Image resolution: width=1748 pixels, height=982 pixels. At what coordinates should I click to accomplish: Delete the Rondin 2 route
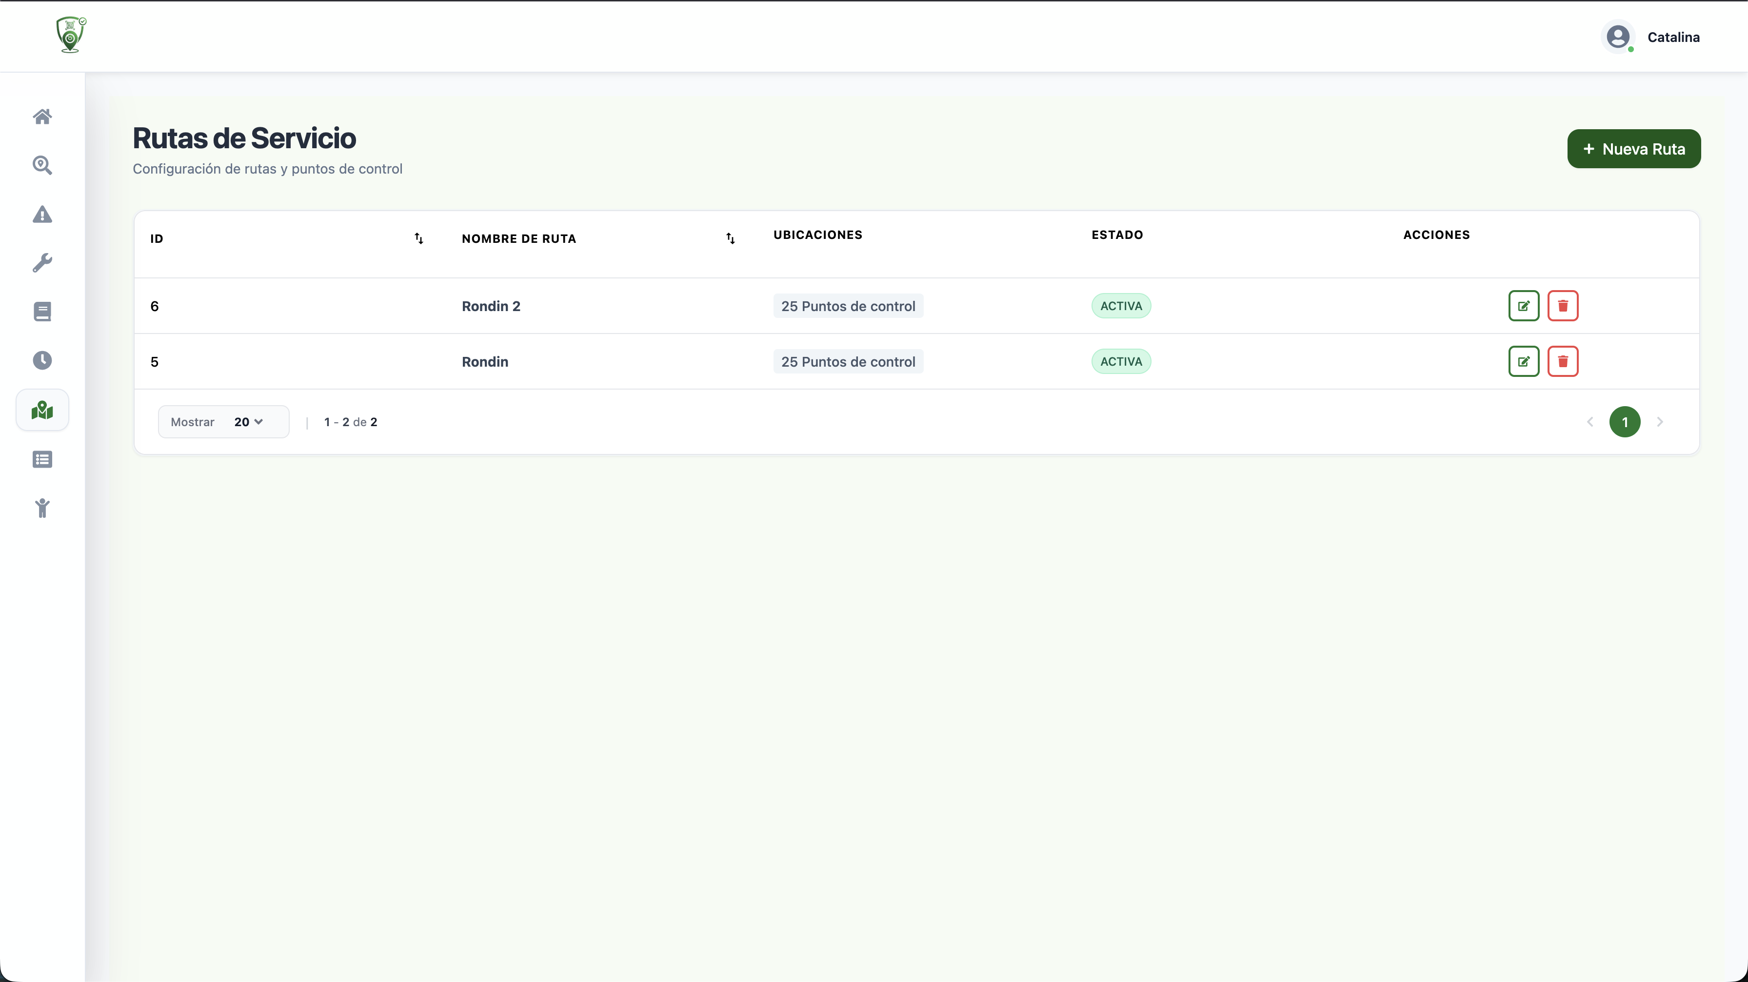1563,306
